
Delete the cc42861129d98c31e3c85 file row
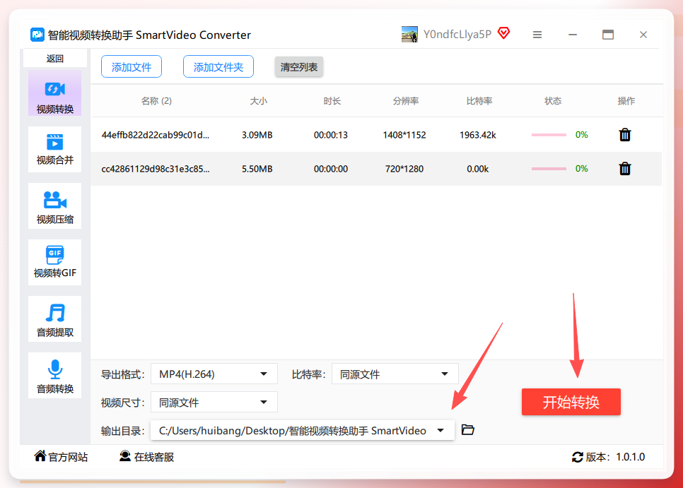pos(624,169)
